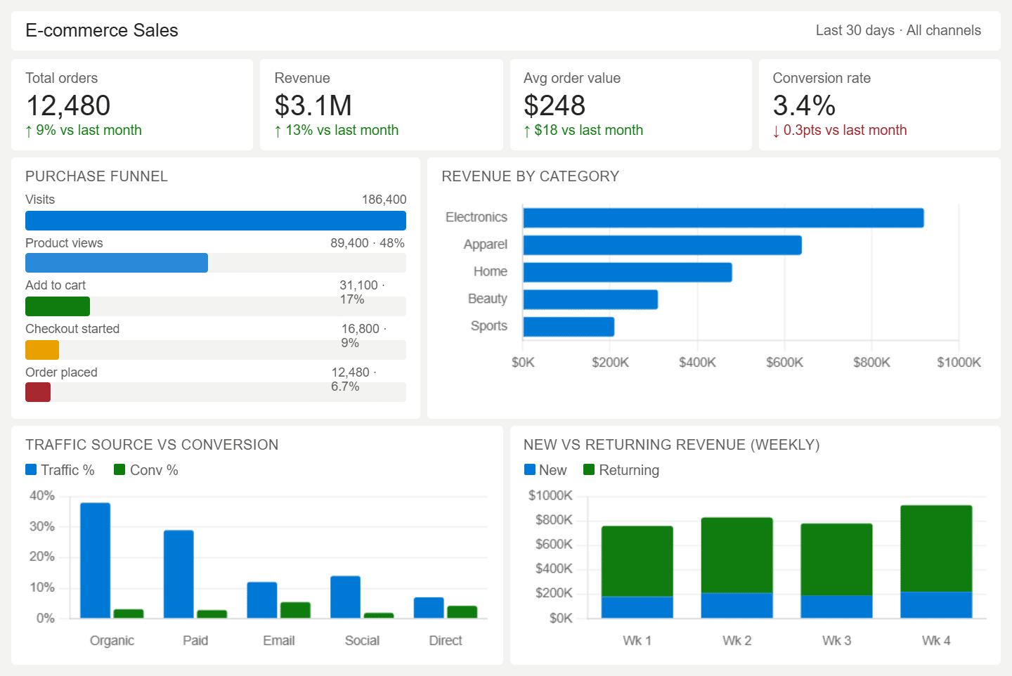Click the Wk 1 New blue segment
1012x676 pixels.
pos(637,608)
